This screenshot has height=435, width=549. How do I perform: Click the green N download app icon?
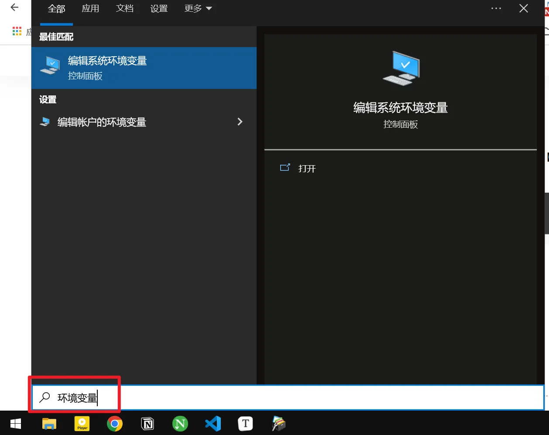coord(180,424)
